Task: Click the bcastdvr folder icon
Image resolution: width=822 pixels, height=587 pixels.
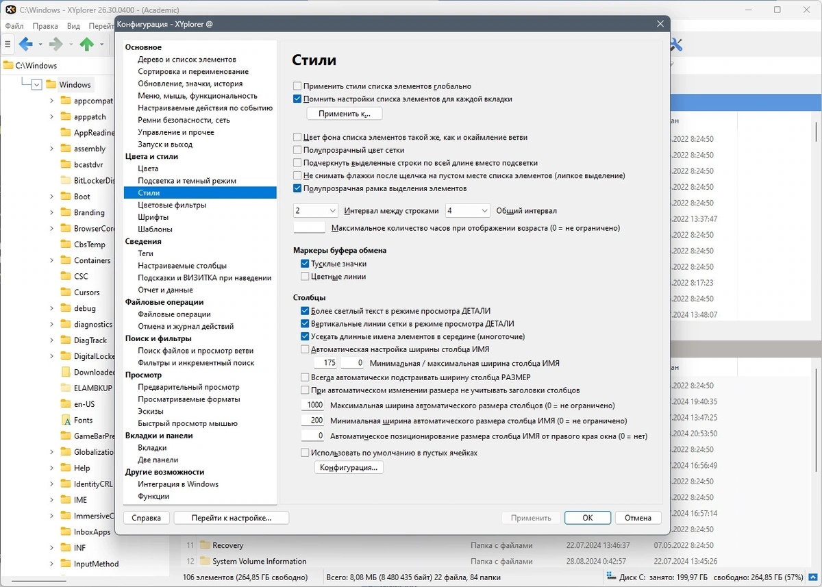Action: tap(66, 164)
